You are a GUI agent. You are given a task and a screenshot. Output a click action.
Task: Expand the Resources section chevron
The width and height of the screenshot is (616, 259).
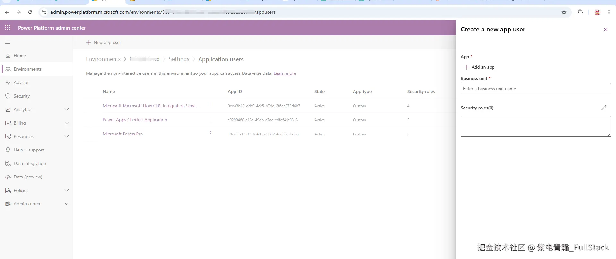coord(67,136)
